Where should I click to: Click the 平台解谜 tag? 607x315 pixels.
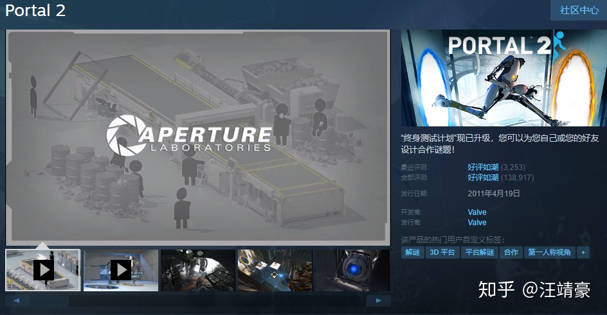coord(479,253)
